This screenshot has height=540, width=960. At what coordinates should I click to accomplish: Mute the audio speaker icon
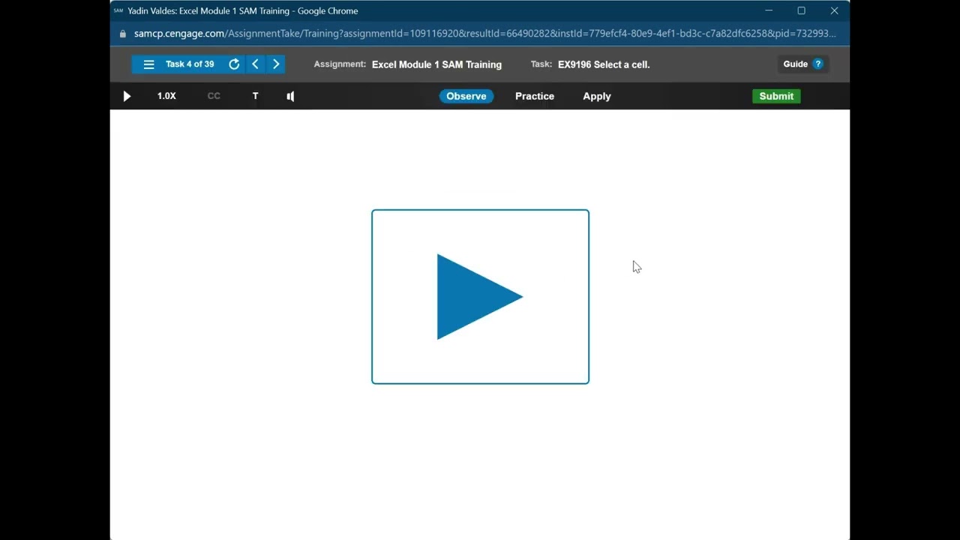pos(290,96)
